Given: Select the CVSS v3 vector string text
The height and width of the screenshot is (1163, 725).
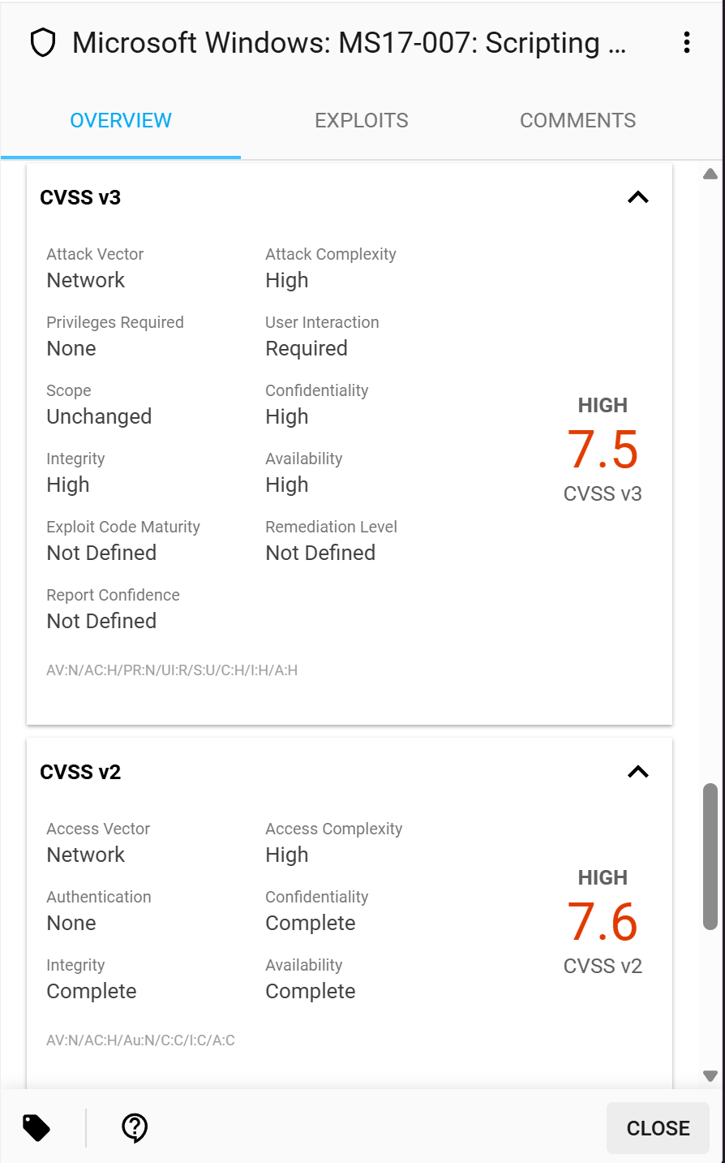Looking at the screenshot, I should click(172, 670).
